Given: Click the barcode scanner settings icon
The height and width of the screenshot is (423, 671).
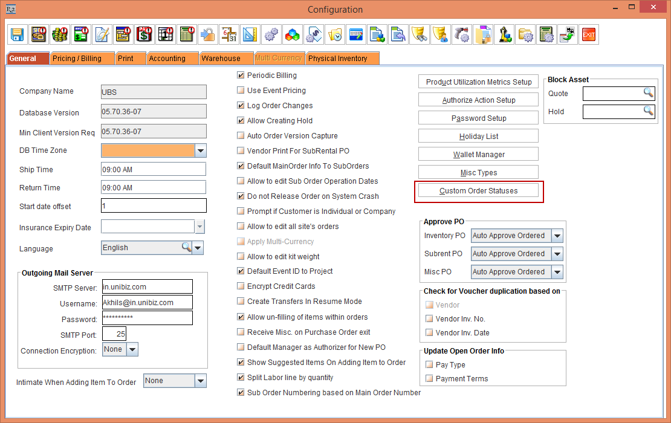Looking at the screenshot, I should tap(462, 34).
